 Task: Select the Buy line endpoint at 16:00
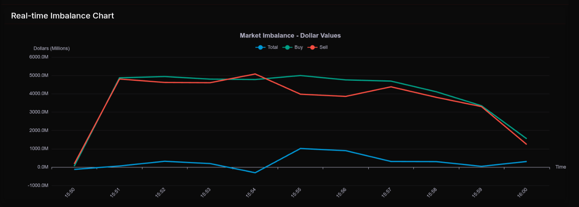526,138
